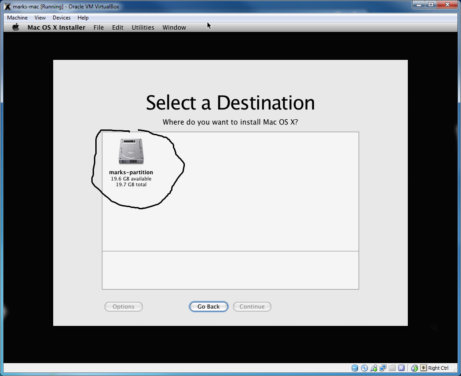
Task: Click the optical disc status icon
Action: coord(364,368)
